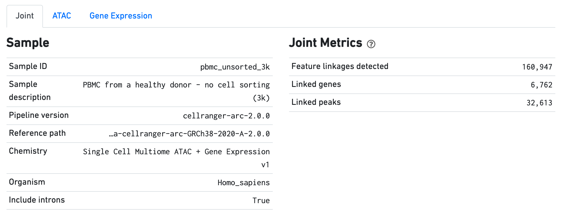Screen dimensions: 564x214
Task: Click the truncated Reference path value
Action: click(x=189, y=134)
